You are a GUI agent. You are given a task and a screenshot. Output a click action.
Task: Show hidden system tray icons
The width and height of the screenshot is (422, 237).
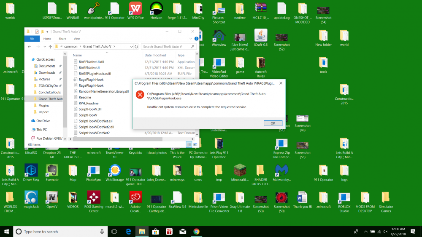coord(366,232)
